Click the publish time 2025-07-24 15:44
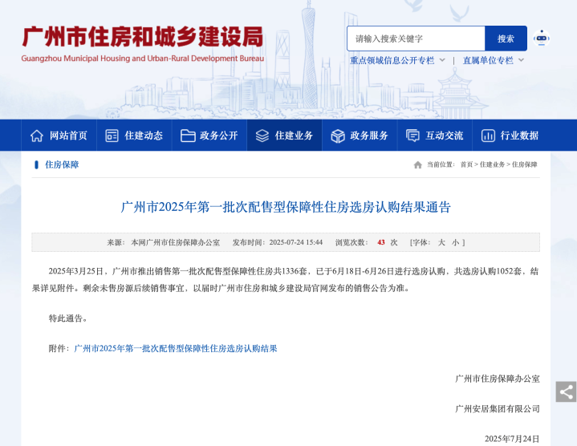Screen dimensions: 577x446 pos(296,242)
